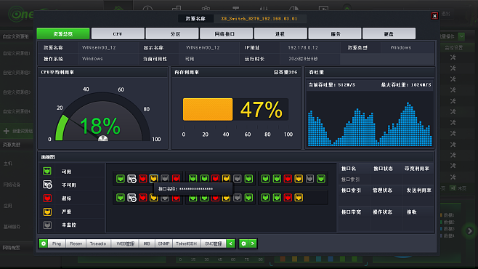Screen dimensions: 478x269
Task: Select gray unmonitored port in top-right port group
Action: (x=309, y=178)
